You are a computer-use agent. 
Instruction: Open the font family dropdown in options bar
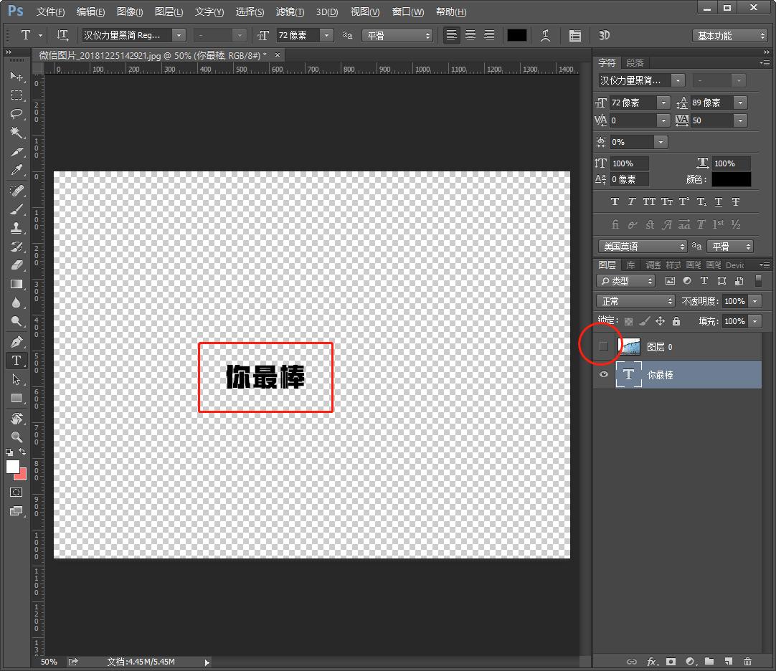pos(179,35)
